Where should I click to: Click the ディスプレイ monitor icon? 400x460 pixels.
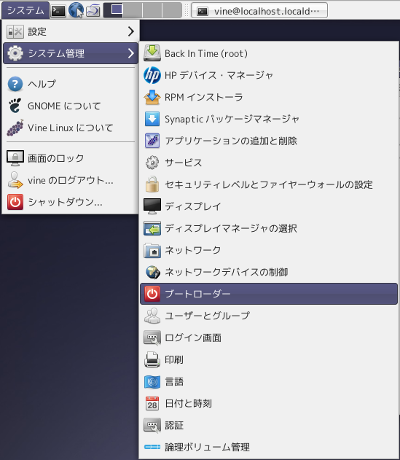[152, 206]
